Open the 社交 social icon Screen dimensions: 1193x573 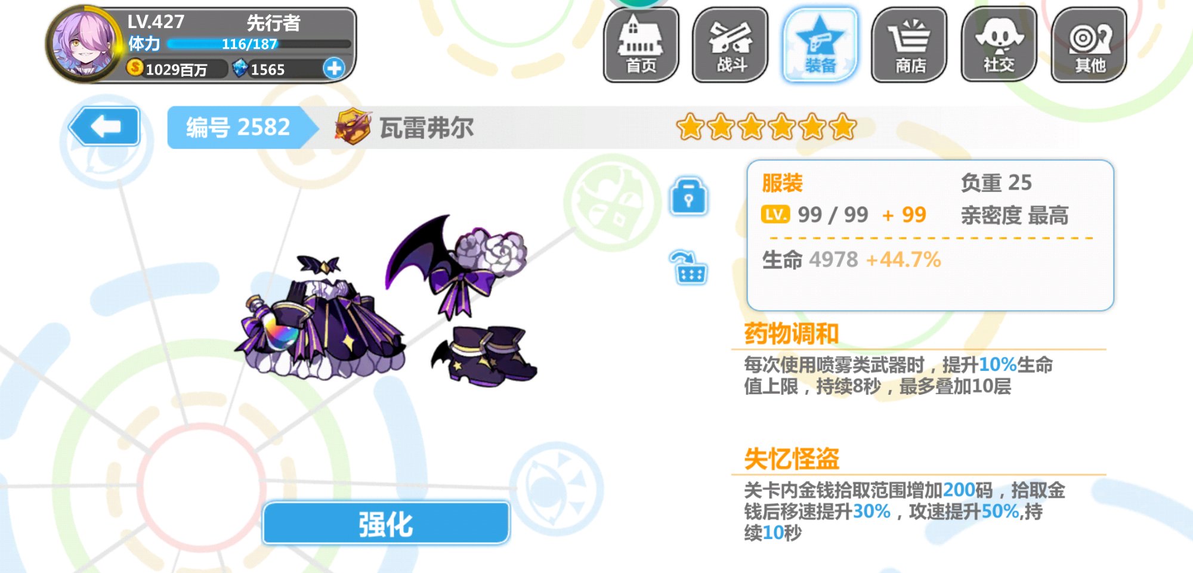coord(999,45)
